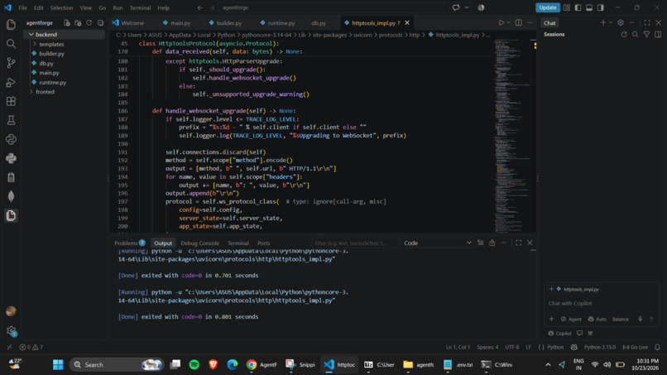Open the Output channel Code dropdown
The width and height of the screenshot is (667, 375).
437,243
